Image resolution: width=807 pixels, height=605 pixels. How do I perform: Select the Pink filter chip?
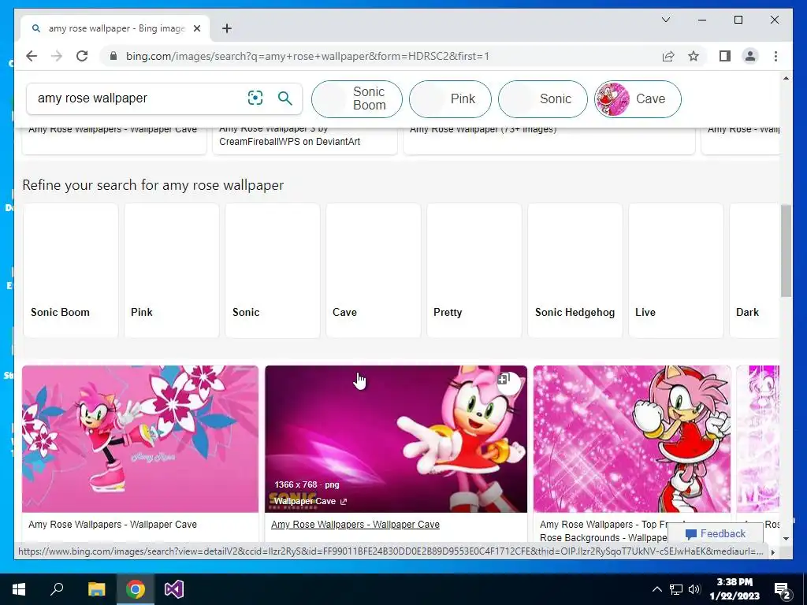[x=450, y=98]
